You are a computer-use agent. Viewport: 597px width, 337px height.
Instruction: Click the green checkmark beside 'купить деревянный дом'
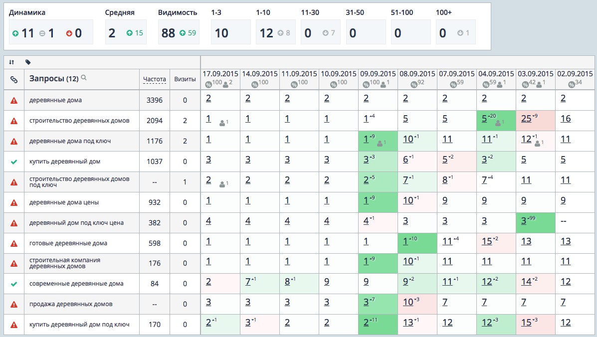[14, 162]
